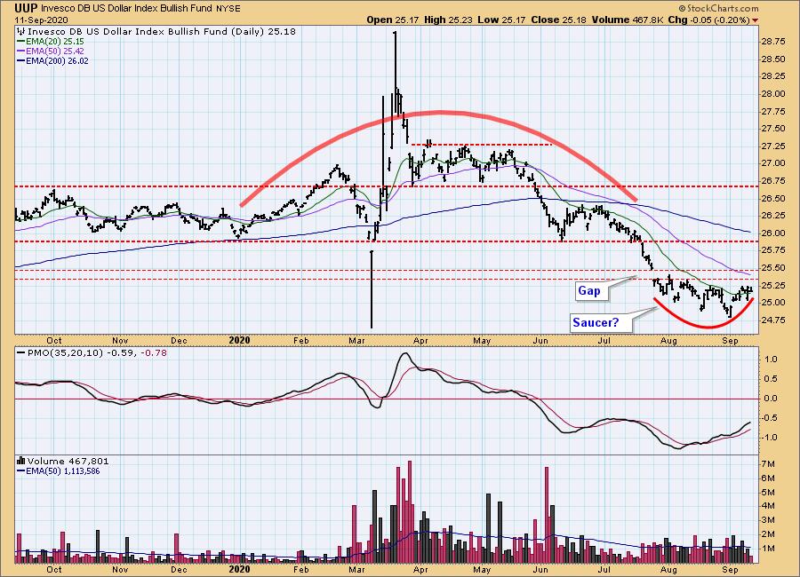The width and height of the screenshot is (800, 577).
Task: Click the Open 25.17 value
Action: (x=393, y=20)
